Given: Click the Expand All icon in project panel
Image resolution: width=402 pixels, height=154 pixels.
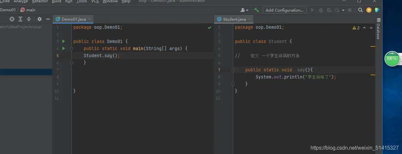Looking at the screenshot, I should [20, 19].
